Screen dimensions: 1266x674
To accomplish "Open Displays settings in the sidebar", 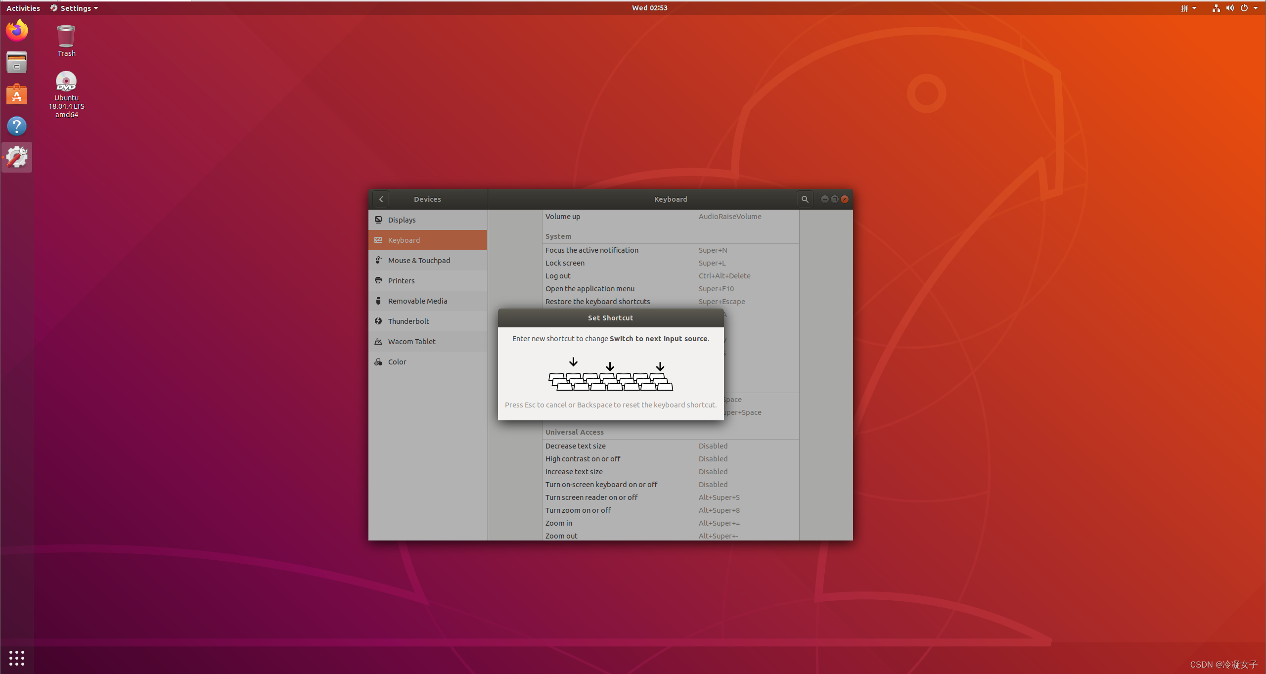I will [401, 220].
